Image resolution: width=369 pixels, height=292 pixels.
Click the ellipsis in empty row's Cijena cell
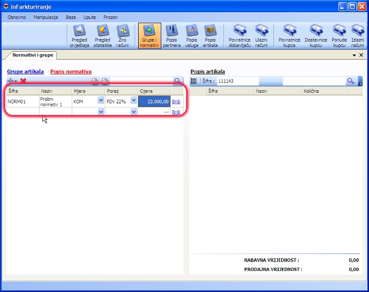[166, 112]
